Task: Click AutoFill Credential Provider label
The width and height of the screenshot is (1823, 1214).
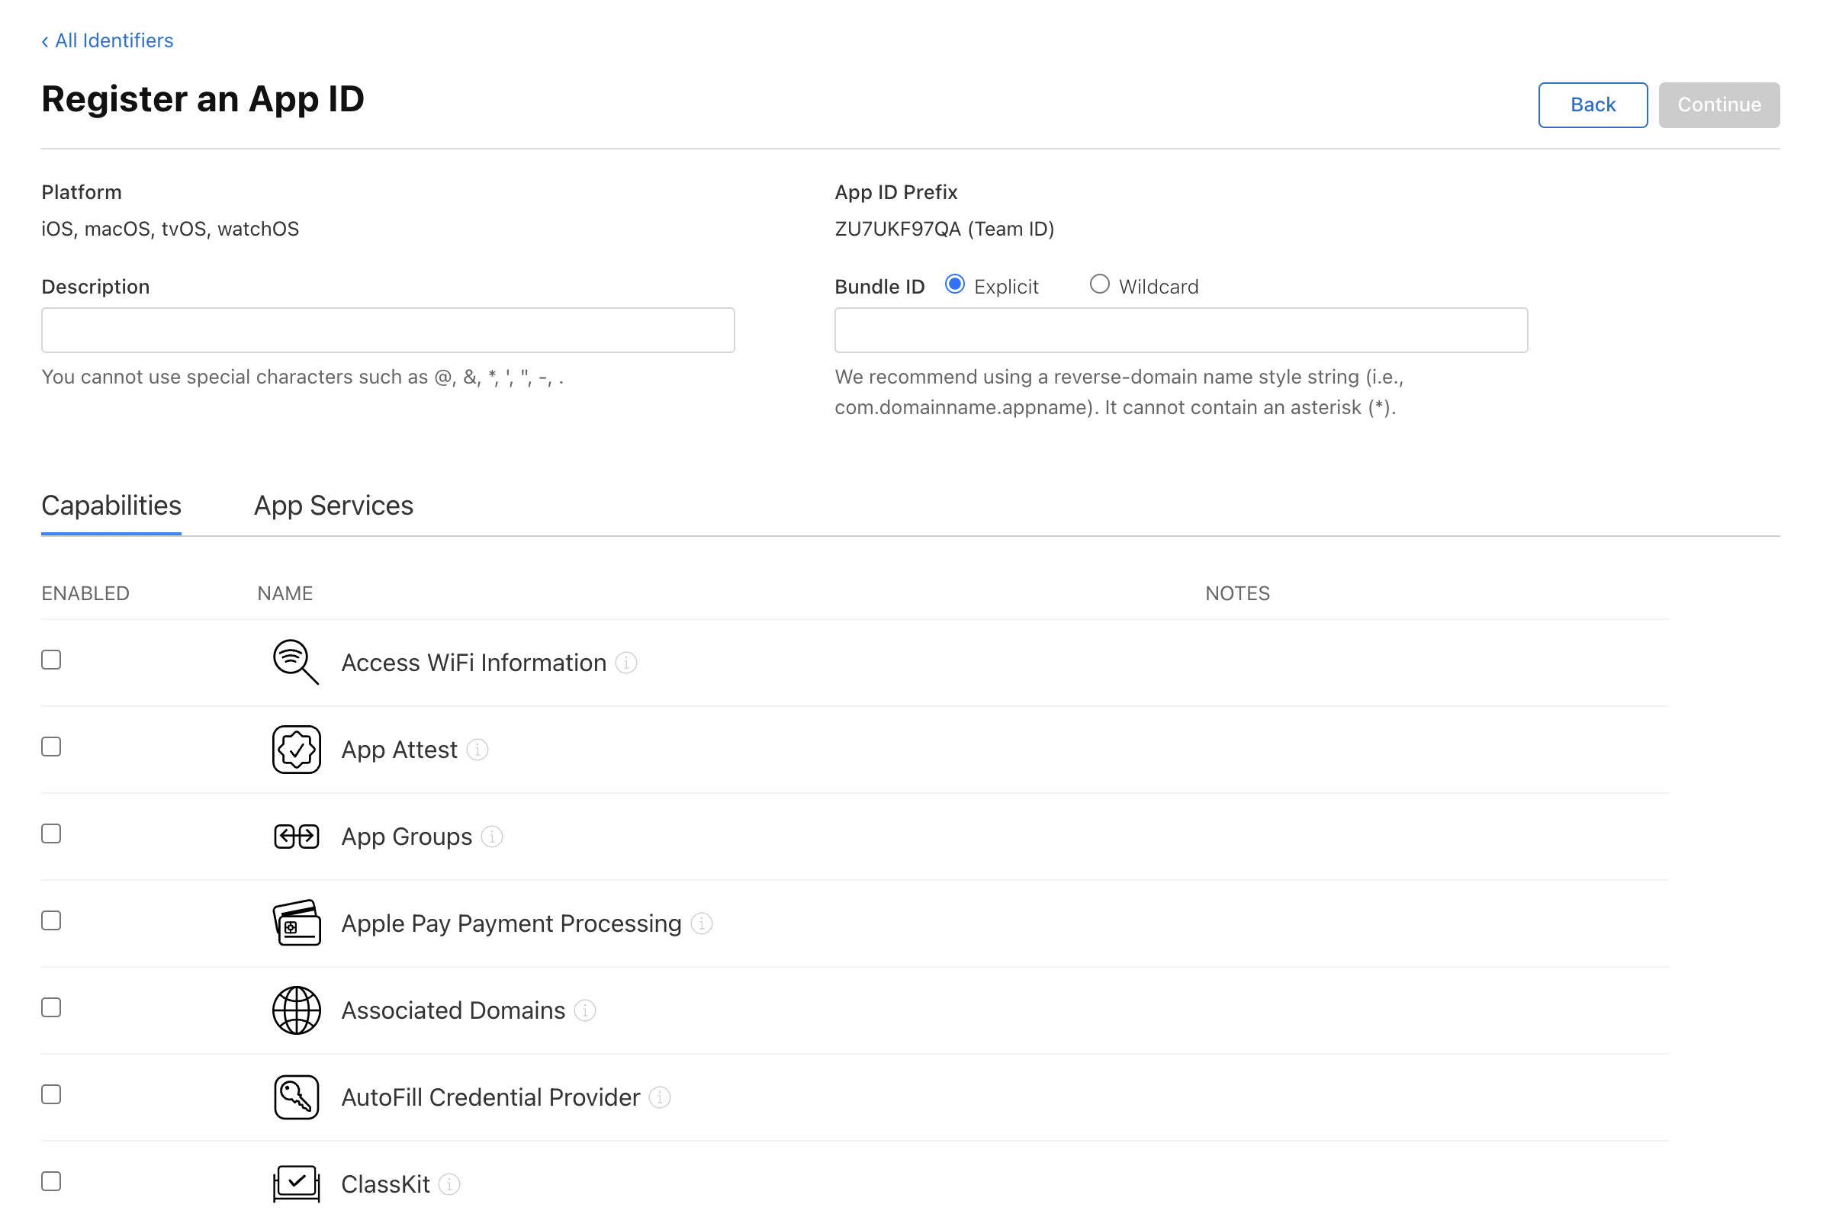Action: pyautogui.click(x=490, y=1097)
